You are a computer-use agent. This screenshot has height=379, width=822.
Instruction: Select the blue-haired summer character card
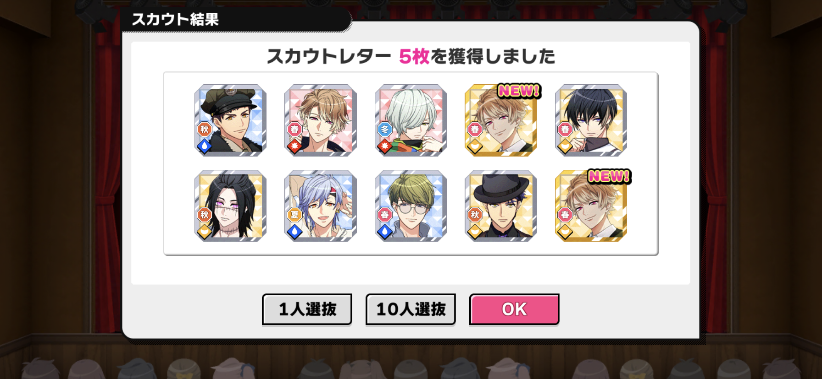tap(321, 206)
